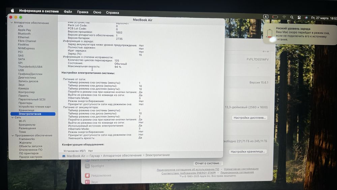Image resolution: width=337 pixels, height=190 pixels.
Task: Select Frameworks under software section
Action: click(x=27, y=139)
